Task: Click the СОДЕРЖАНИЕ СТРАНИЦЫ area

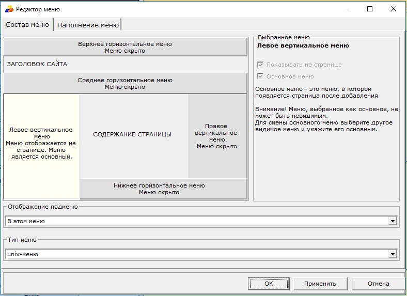Action: [133, 135]
